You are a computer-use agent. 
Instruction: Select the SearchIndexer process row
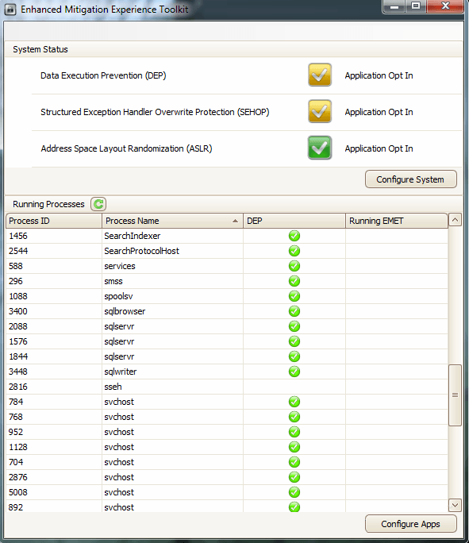tap(227, 236)
